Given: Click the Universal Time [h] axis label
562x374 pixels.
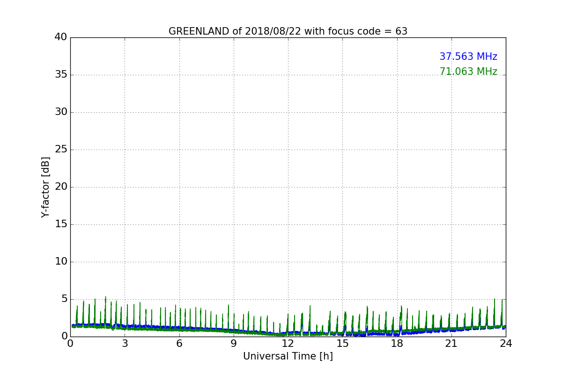Looking at the screenshot, I should click(288, 356).
